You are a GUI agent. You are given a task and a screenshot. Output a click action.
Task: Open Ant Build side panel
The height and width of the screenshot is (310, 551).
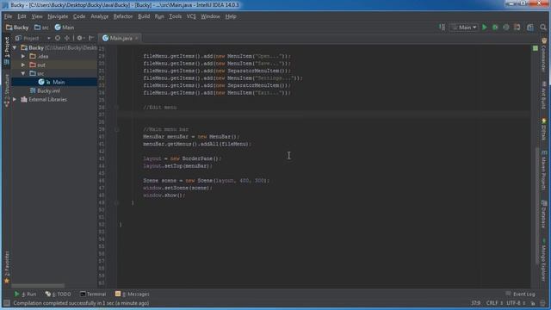tap(543, 95)
